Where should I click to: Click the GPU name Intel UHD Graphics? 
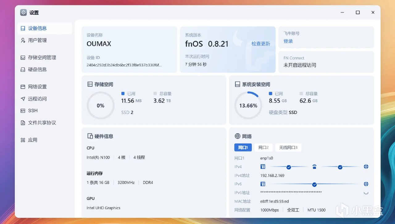coord(103,208)
